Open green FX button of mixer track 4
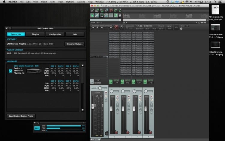225x141 pixels. point(145,82)
